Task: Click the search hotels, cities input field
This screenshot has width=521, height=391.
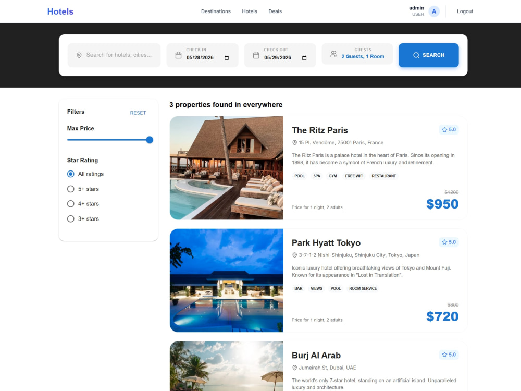Action: (x=114, y=55)
